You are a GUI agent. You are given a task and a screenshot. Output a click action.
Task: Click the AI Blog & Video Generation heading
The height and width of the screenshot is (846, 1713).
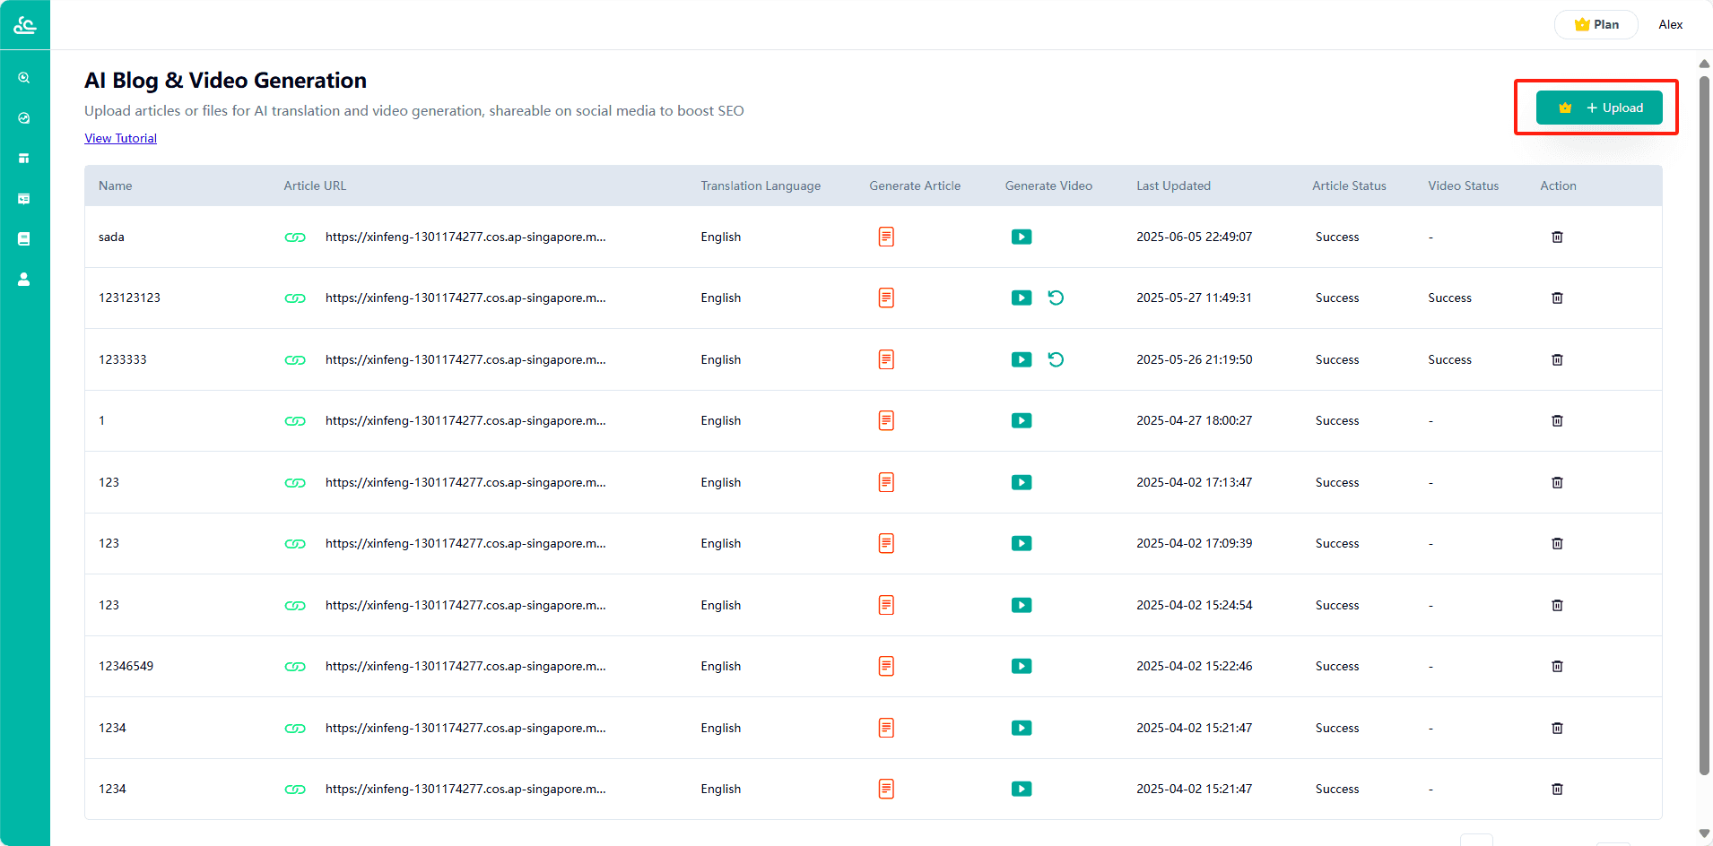225,81
